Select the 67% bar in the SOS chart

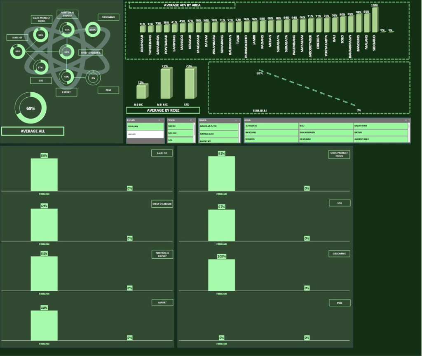tap(221, 225)
